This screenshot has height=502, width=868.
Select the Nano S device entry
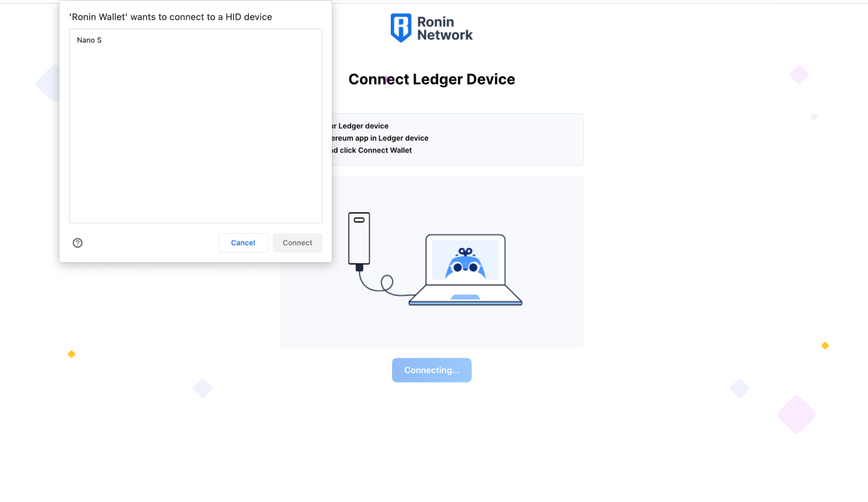89,40
